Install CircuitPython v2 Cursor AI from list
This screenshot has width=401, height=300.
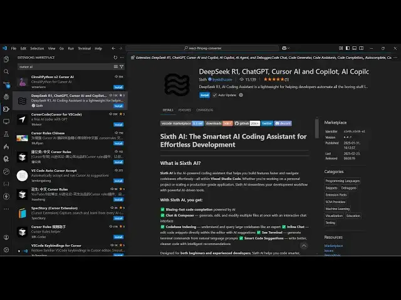(118, 87)
